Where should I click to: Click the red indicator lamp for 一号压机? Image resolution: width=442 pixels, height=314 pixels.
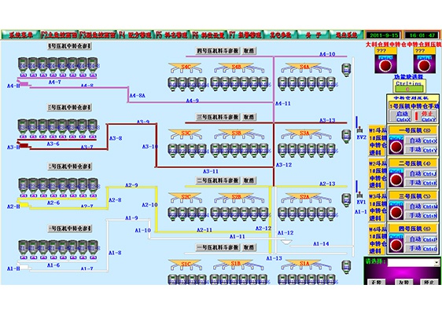tap(396, 147)
